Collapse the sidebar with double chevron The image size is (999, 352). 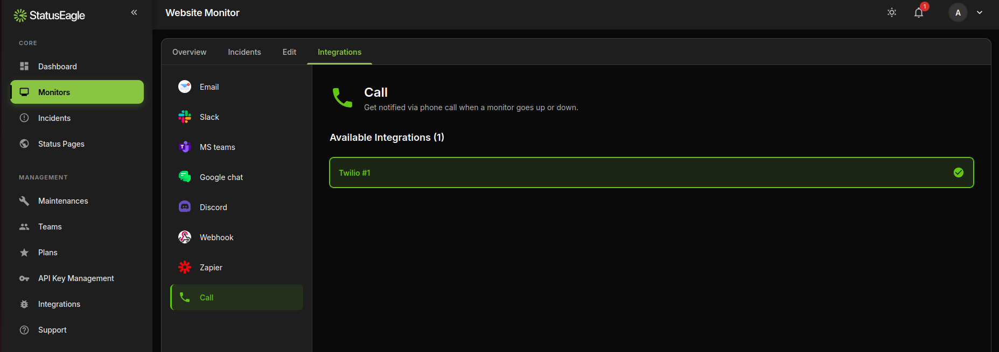[134, 12]
